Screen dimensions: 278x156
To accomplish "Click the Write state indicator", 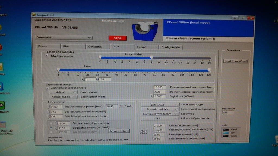I will pos(225,136).
